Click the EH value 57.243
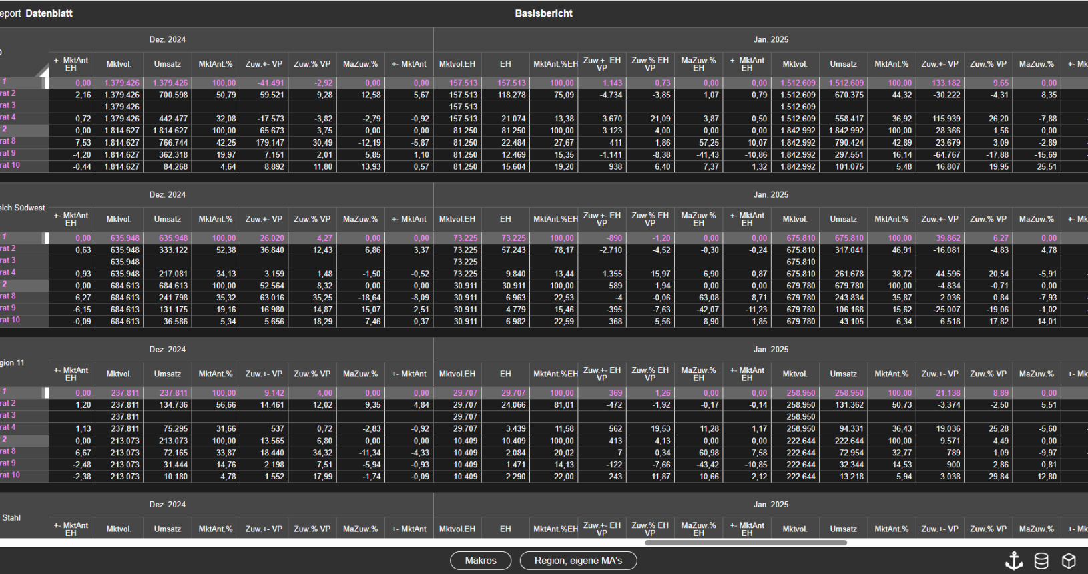The height and width of the screenshot is (574, 1088). (506, 250)
